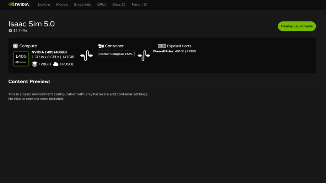
Task: Click the external-link icon beside Docs
Action: point(124,4)
